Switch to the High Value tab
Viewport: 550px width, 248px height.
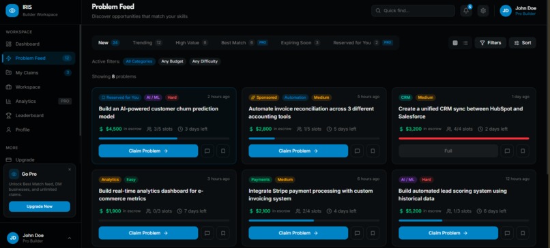pyautogui.click(x=192, y=43)
